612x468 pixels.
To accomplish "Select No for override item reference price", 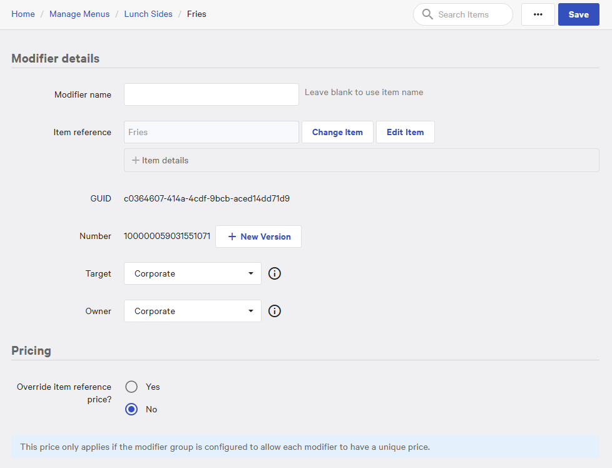I will pos(131,409).
